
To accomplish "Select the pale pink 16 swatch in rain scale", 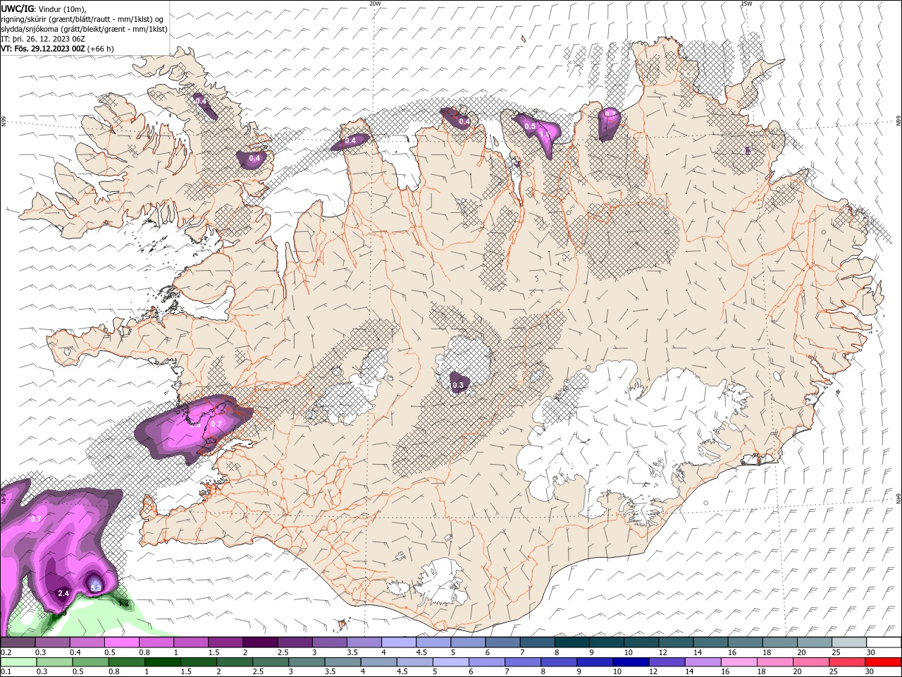I will point(739,662).
